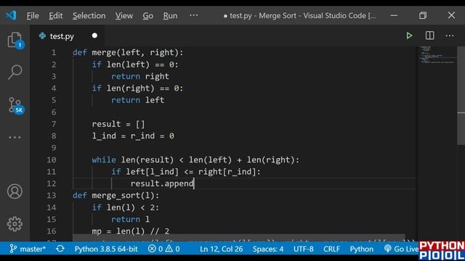The image size is (465, 261).
Task: Place cursor on 'def merge(left, right):'
Action: coord(128,52)
